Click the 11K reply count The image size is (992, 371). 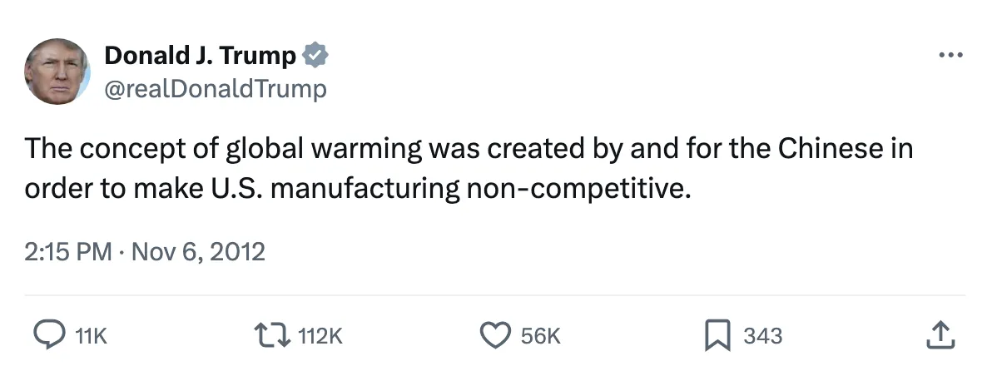pyautogui.click(x=91, y=336)
